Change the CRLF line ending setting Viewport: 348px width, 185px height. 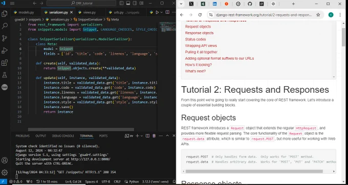point(117,181)
